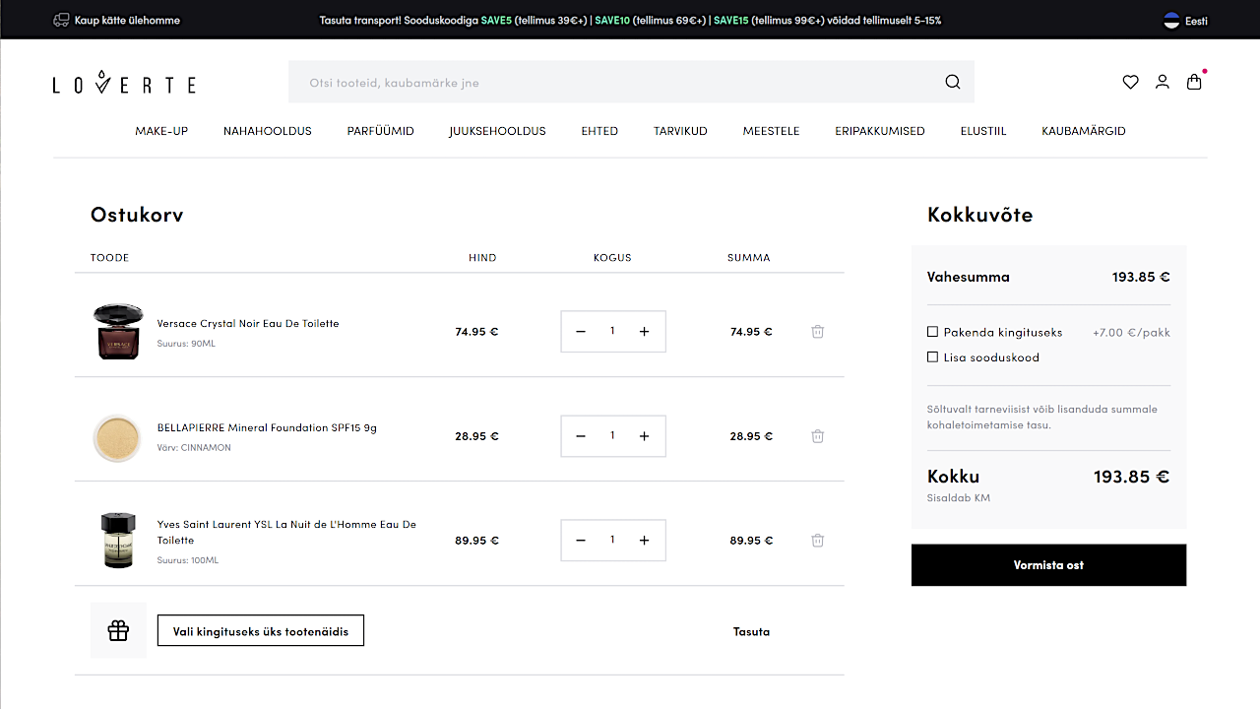Viewport: 1260px width, 709px height.
Task: Open the Yves Saint Laurent product link
Action: (286, 533)
